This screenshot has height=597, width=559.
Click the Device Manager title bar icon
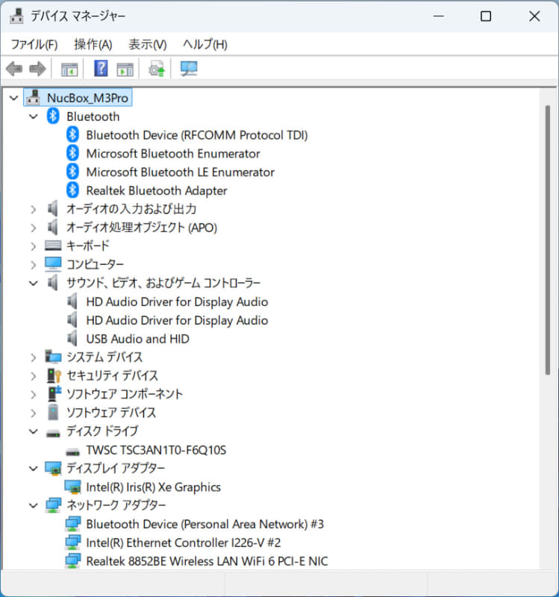pos(16,16)
